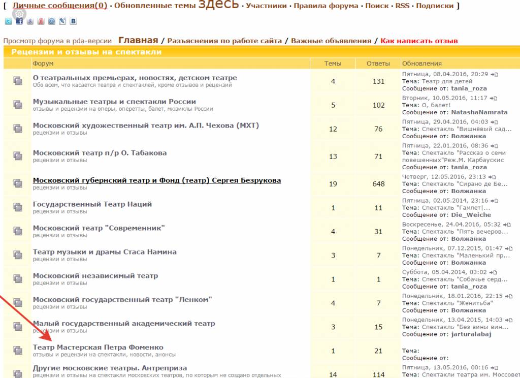Open the large здесь updated topics link
Screen dimensions: 520x378
(218, 4)
